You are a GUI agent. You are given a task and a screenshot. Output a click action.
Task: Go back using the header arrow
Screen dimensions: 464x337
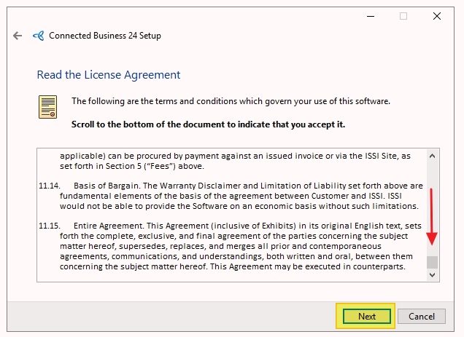click(x=18, y=36)
